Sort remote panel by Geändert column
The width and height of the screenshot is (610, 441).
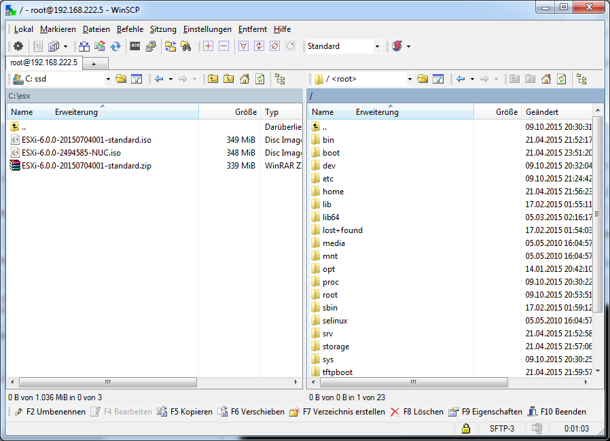(x=556, y=112)
